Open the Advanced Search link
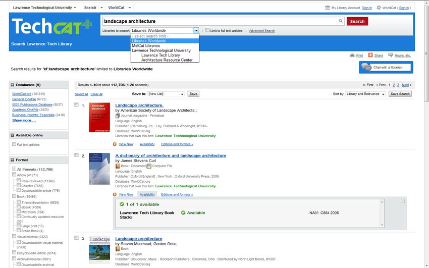 (x=262, y=31)
